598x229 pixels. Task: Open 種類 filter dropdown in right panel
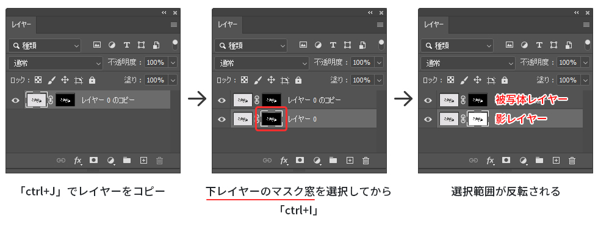coord(457,45)
